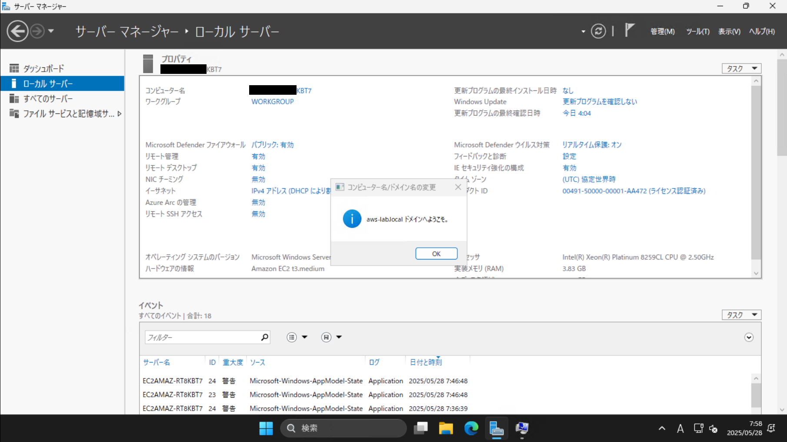Click the NIC チーミング 無効 link
787x442 pixels.
[258, 179]
